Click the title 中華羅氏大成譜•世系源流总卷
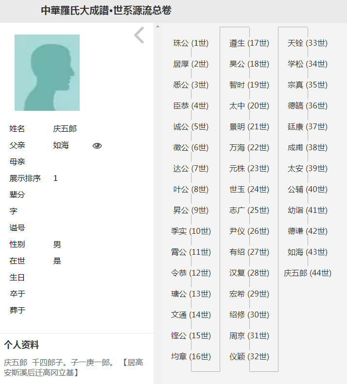The width and height of the screenshot is (347, 384). click(106, 11)
